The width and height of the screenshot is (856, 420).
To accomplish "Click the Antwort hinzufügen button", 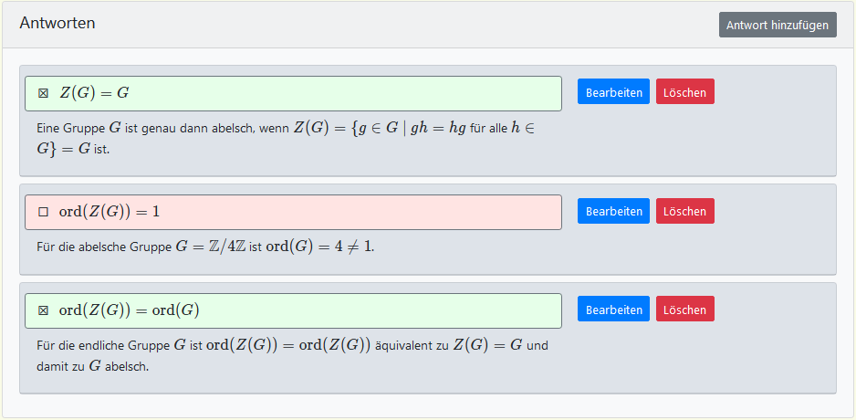I will pos(778,25).
